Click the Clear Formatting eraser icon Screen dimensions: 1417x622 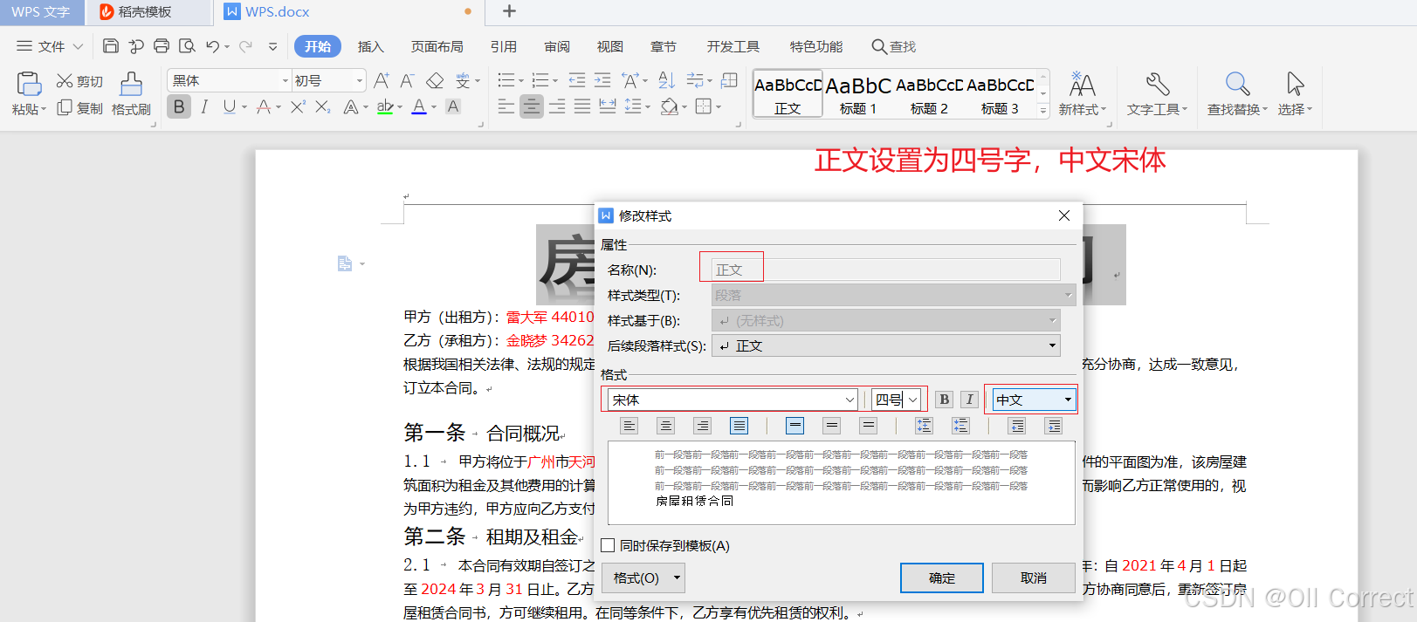pos(435,81)
